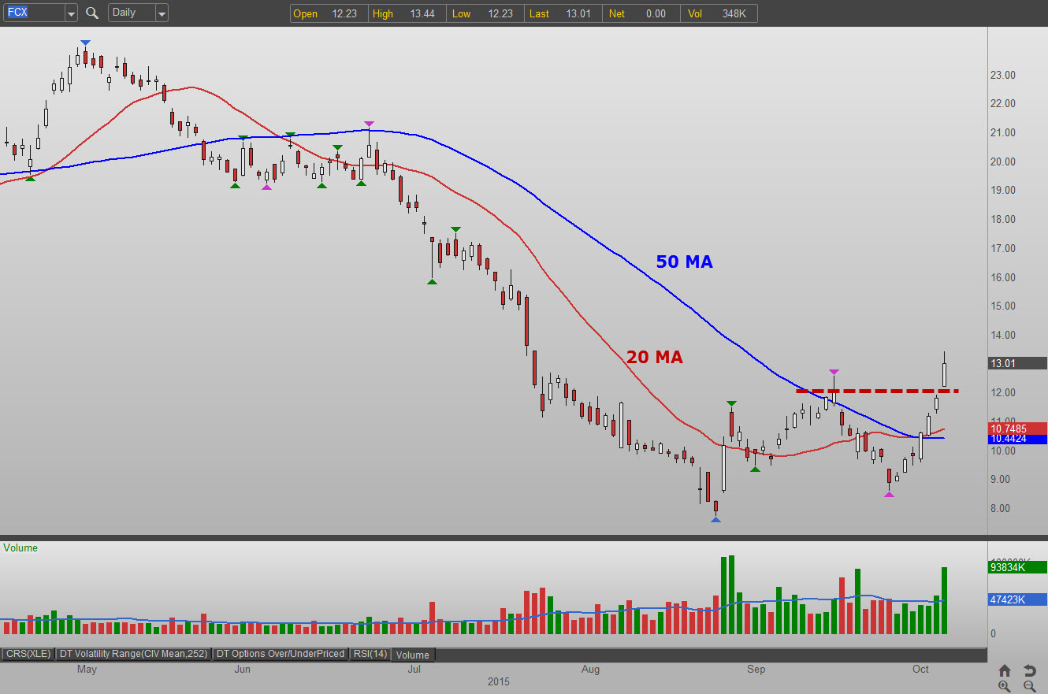Click the green 93834K volume value tag

click(1017, 567)
